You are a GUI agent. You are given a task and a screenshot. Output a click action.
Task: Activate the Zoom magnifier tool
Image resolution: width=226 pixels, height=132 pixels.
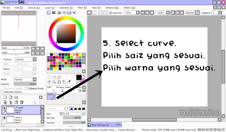[54, 82]
